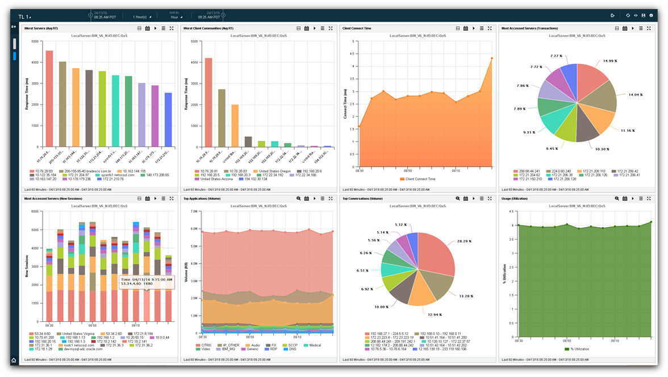
Task: Maximize the Client Connect Time panel
Action: click(490, 28)
